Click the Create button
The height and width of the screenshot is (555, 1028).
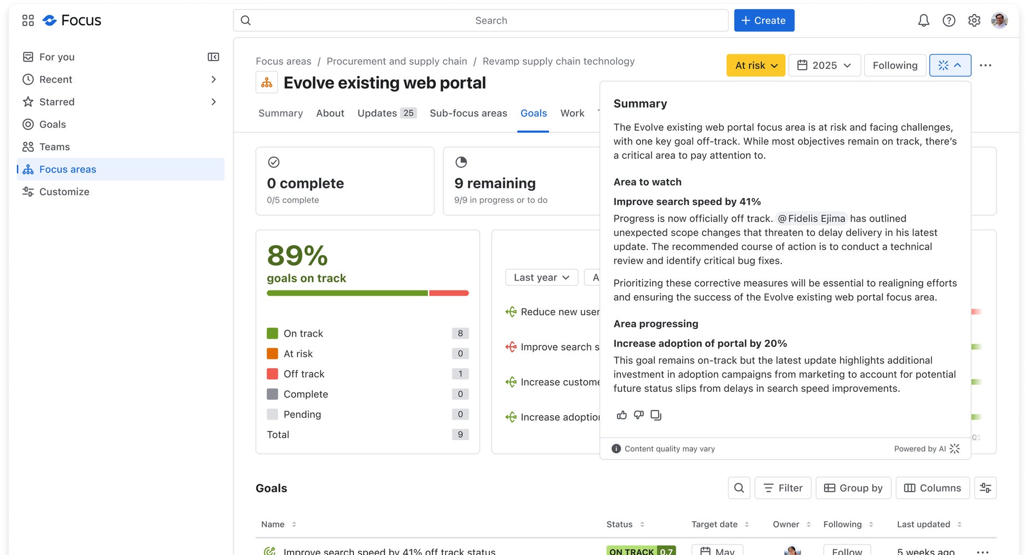(764, 21)
